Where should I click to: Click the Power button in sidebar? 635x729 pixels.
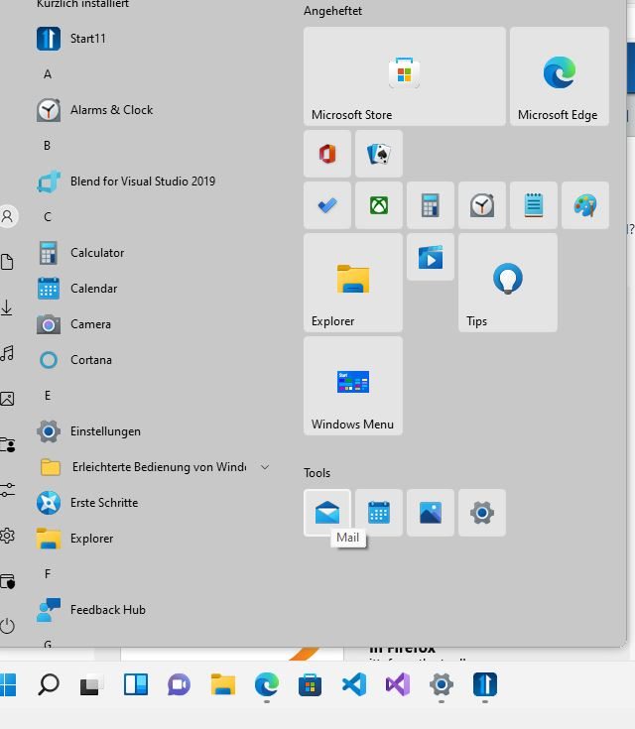7,626
